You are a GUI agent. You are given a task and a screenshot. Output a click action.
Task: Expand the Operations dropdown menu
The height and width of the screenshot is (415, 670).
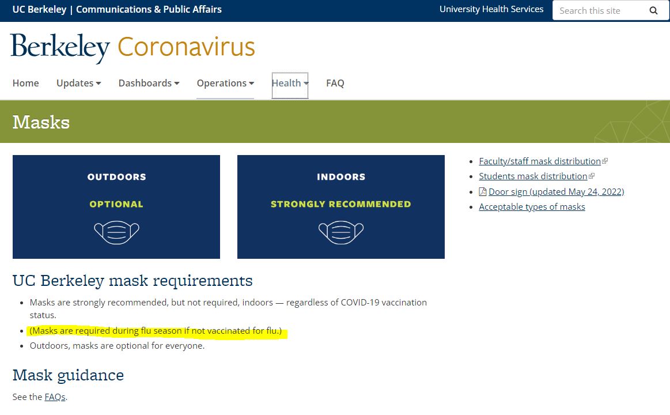click(x=225, y=83)
